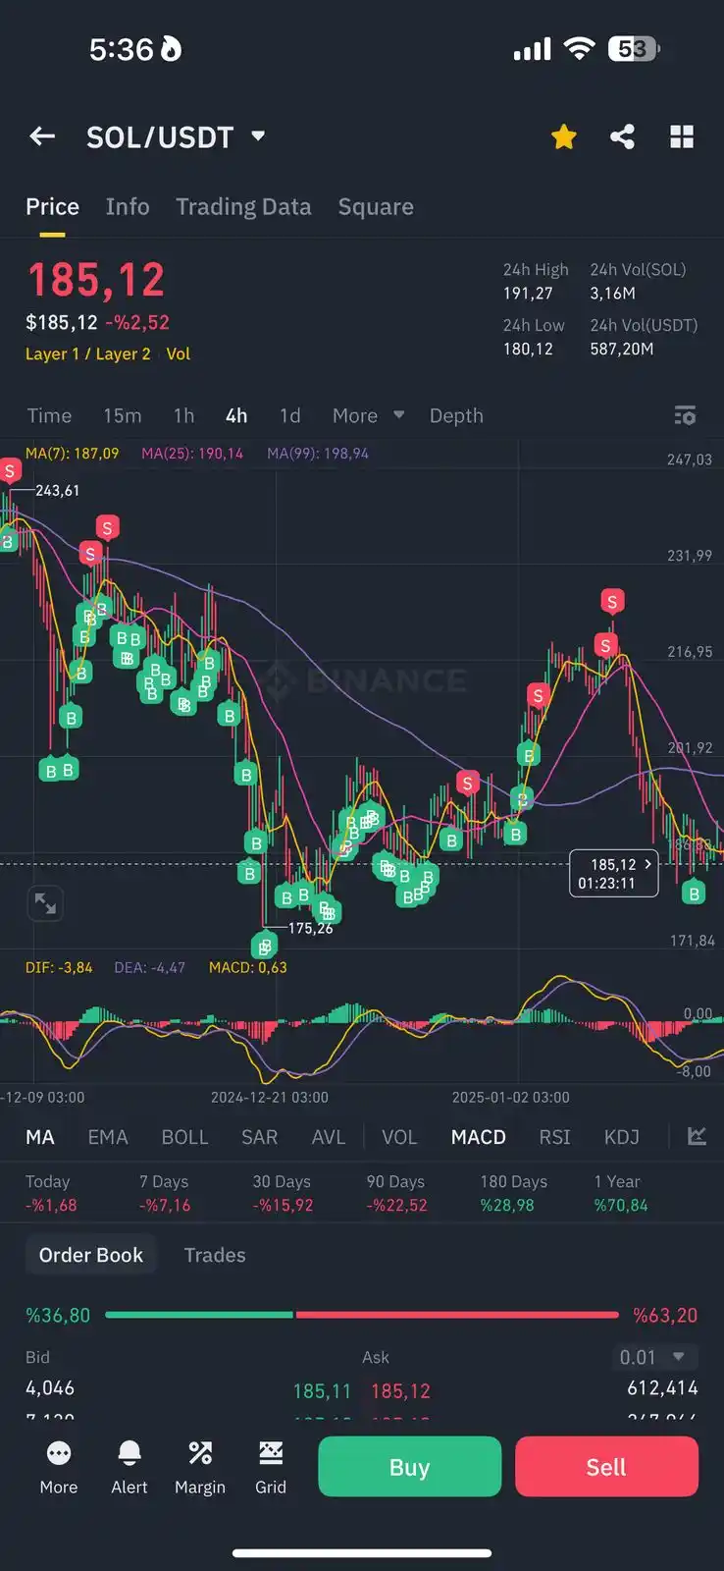The height and width of the screenshot is (1571, 724).
Task: Open the Depth chart view
Action: 456,415
